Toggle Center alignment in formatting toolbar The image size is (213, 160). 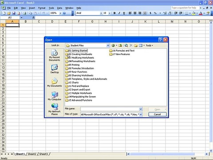pos(135,13)
